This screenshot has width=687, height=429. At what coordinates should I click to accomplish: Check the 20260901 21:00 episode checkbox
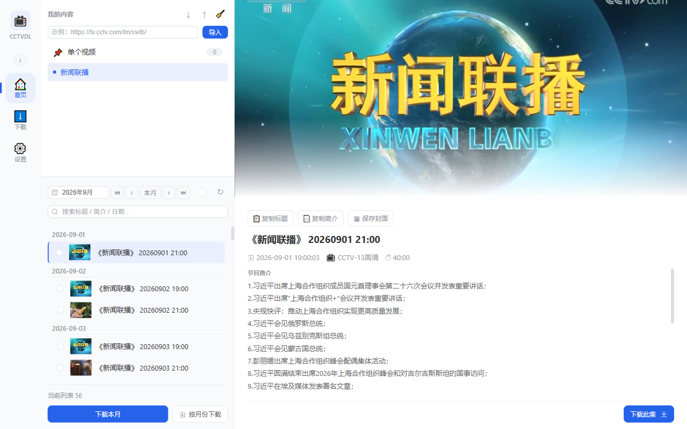[x=60, y=253]
